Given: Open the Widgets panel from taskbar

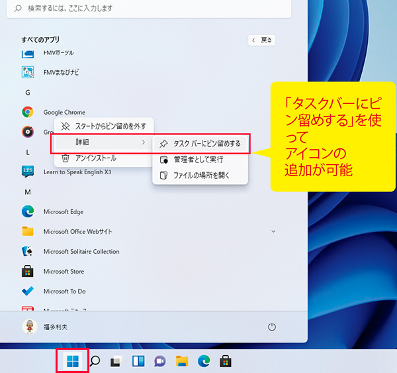Looking at the screenshot, I should pos(138,361).
